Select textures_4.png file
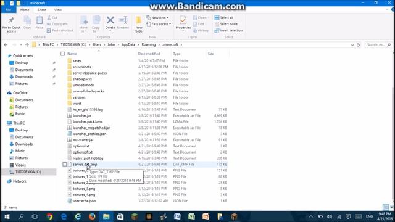395x222 pixels. 84,195
